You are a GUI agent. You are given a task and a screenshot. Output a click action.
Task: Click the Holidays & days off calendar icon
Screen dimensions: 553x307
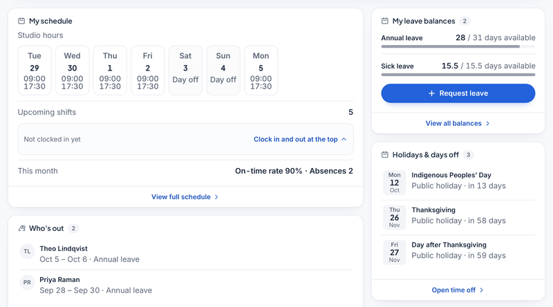coord(385,155)
